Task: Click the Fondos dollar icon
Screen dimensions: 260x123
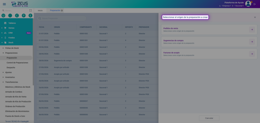Action: pyautogui.click(x=5, y=38)
